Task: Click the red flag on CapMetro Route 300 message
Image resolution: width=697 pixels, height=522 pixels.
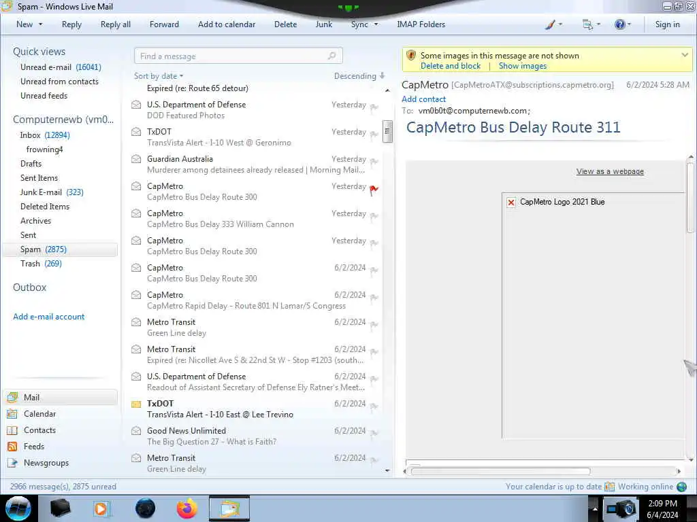Action: pyautogui.click(x=374, y=190)
